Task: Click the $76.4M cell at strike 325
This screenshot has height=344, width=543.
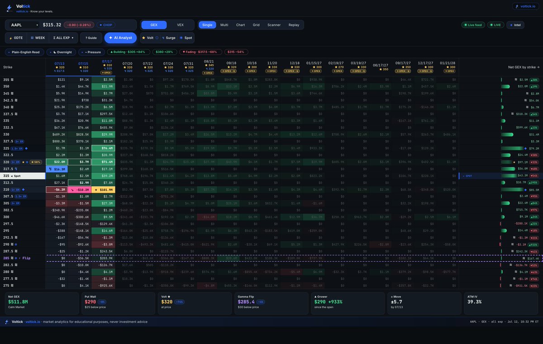Action: [104, 148]
